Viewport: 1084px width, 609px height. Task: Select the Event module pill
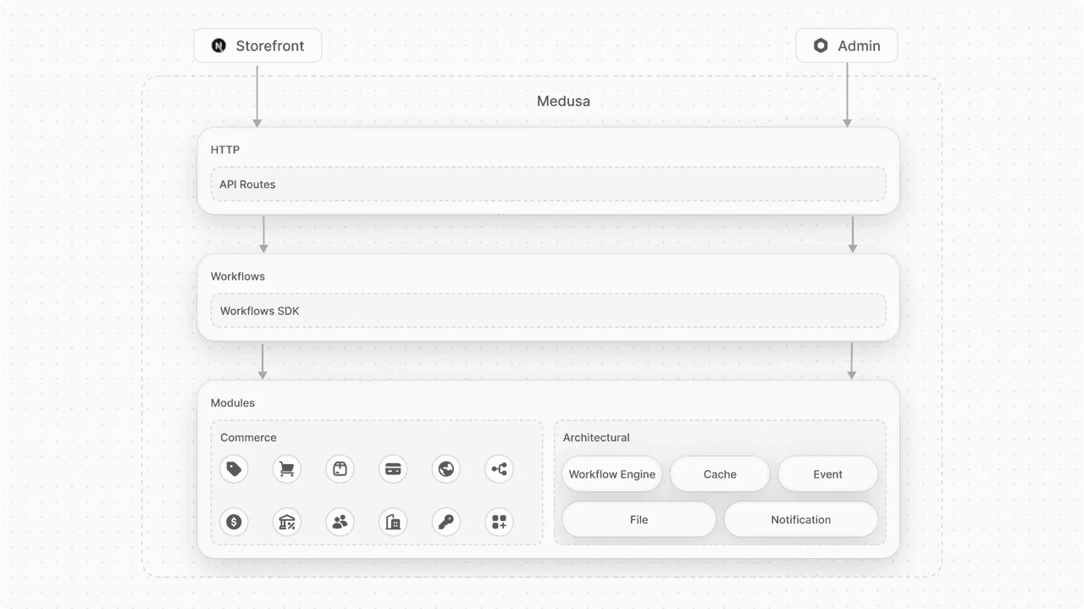click(x=827, y=474)
